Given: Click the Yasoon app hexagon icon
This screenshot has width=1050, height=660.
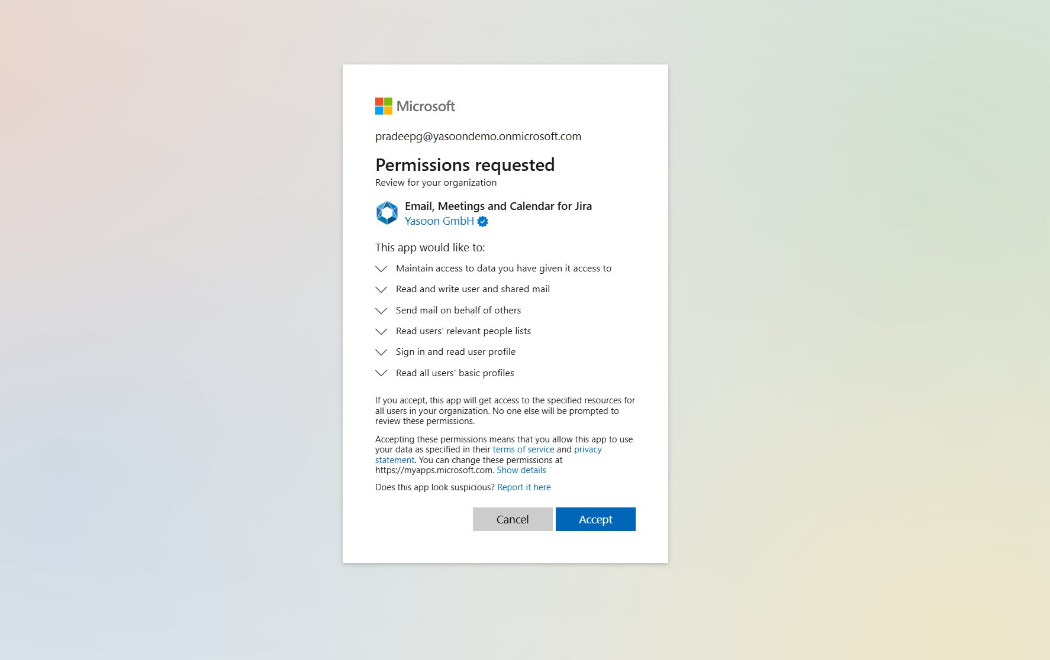Looking at the screenshot, I should 387,213.
